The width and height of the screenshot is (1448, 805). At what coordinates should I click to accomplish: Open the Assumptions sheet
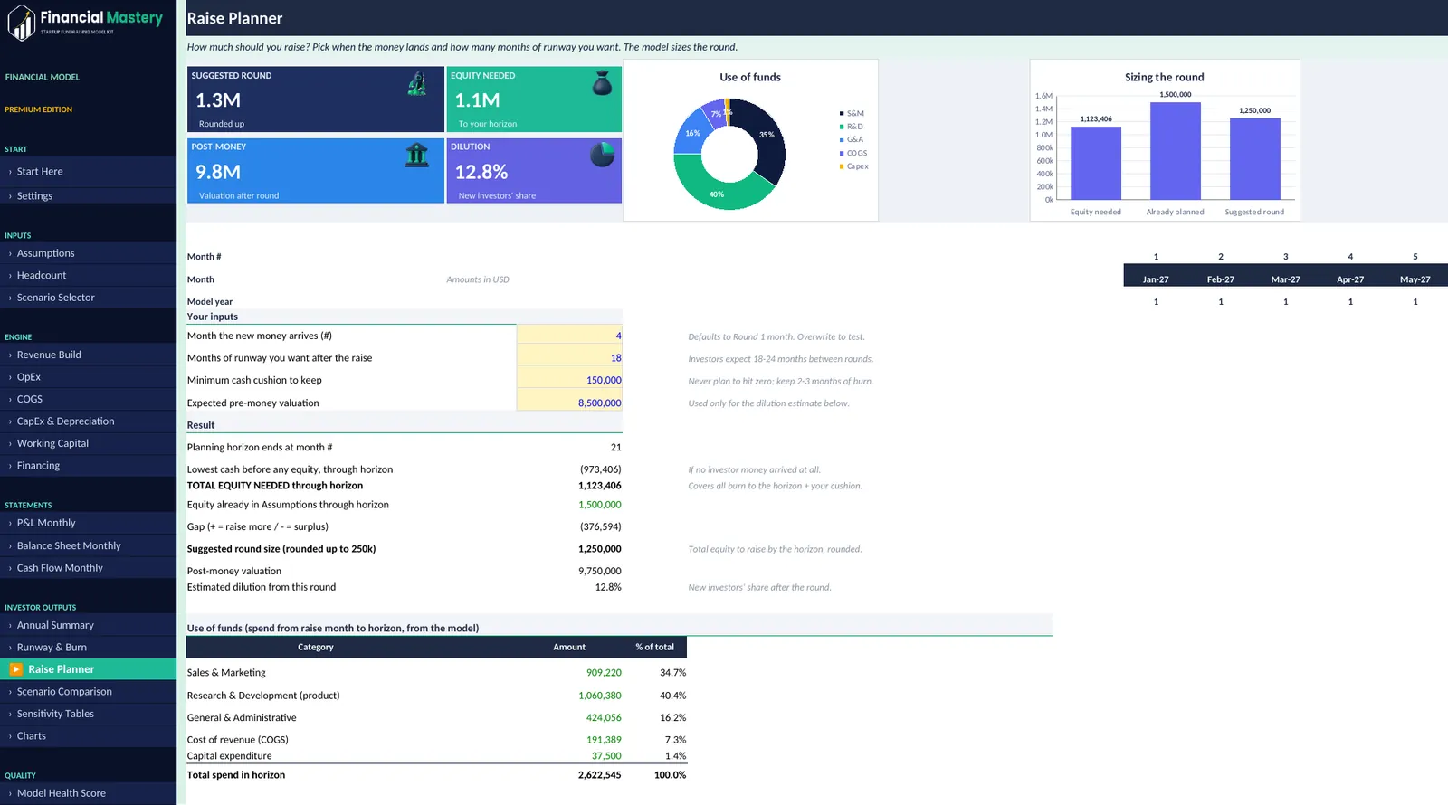(88, 253)
